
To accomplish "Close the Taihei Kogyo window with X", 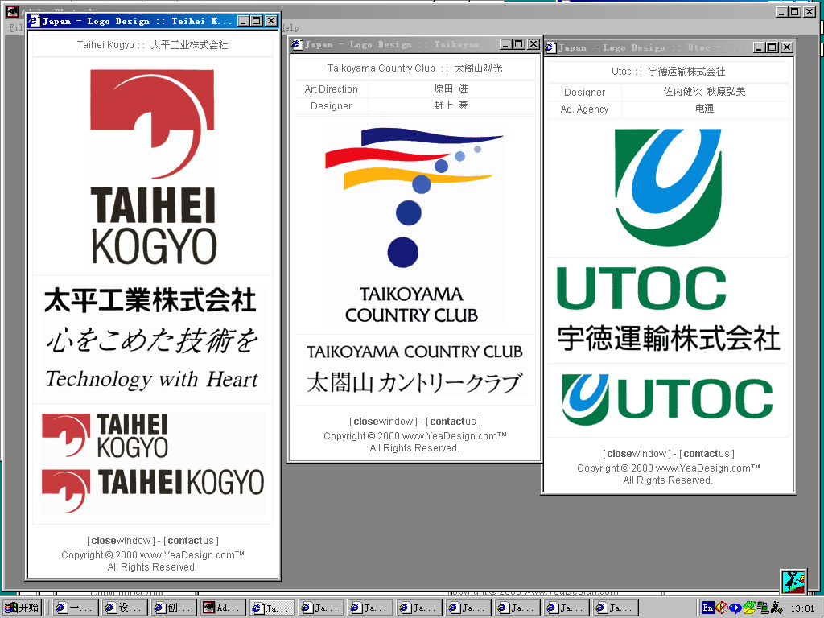I will click(x=271, y=21).
